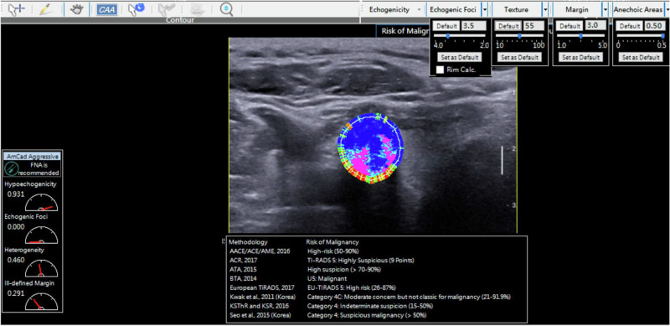Select the pencil drawing tool
The image size is (670, 326).
(45, 9)
